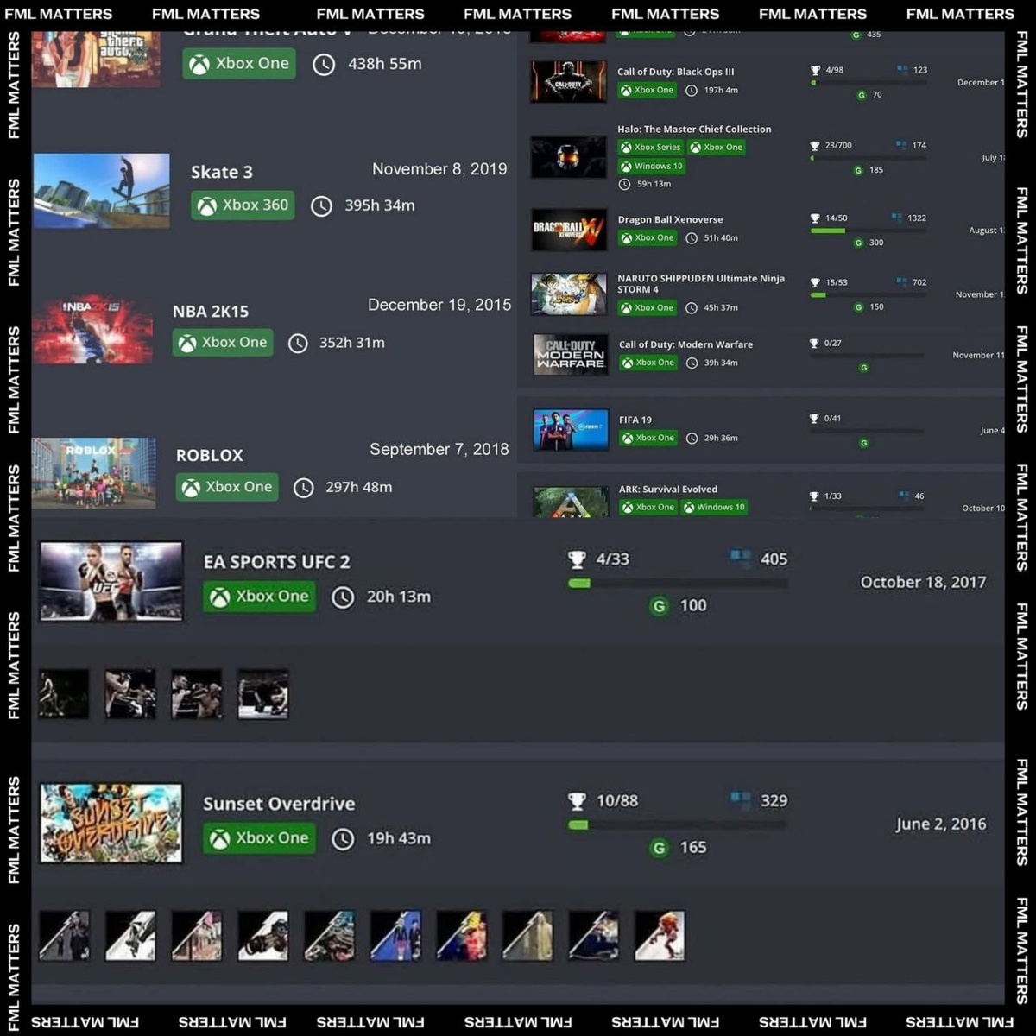Click the gamerscore G icon beside 100
The height and width of the screenshot is (1036, 1036).
pyautogui.click(x=659, y=606)
